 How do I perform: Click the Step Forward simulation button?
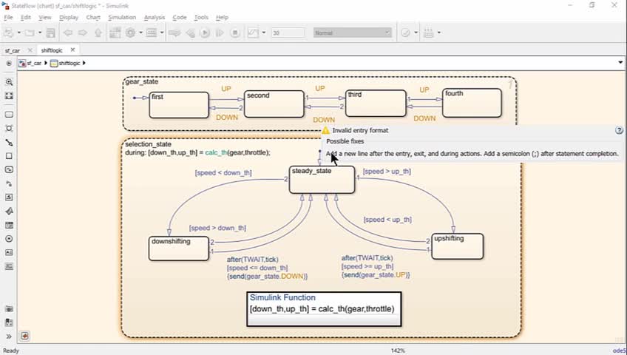[x=220, y=33]
